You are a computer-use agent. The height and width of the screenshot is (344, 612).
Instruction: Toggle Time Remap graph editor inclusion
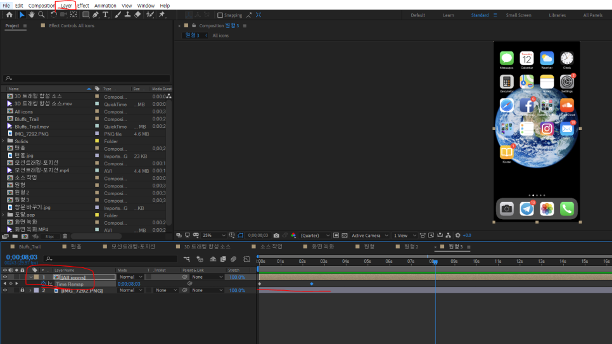(50, 284)
